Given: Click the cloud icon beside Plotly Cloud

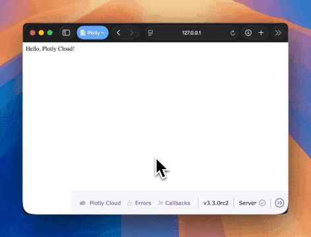Looking at the screenshot, I should [x=82, y=203].
